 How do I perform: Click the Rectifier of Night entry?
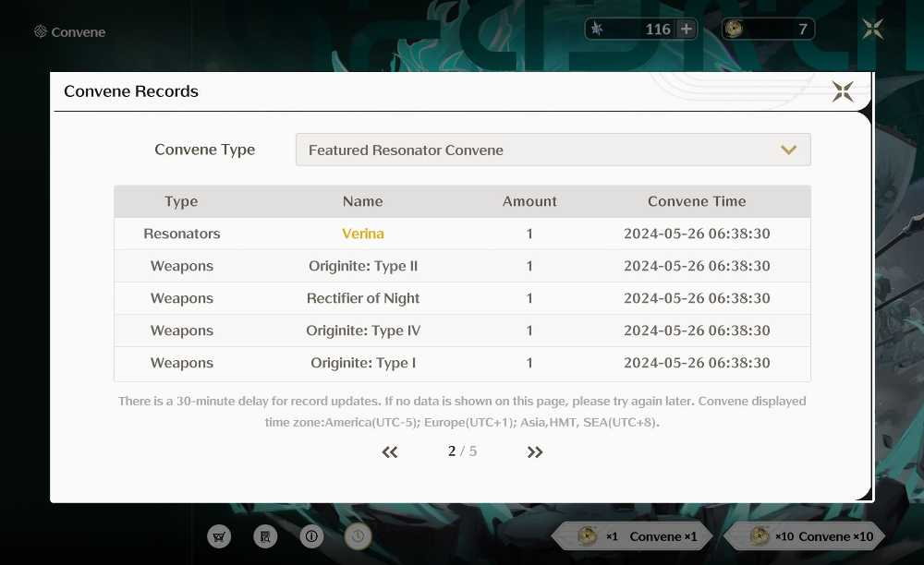[363, 298]
